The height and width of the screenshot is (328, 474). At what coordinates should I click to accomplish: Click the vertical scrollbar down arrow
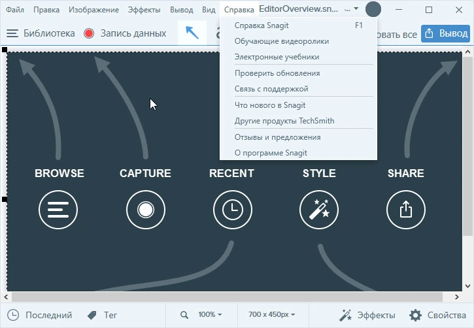tap(467, 286)
